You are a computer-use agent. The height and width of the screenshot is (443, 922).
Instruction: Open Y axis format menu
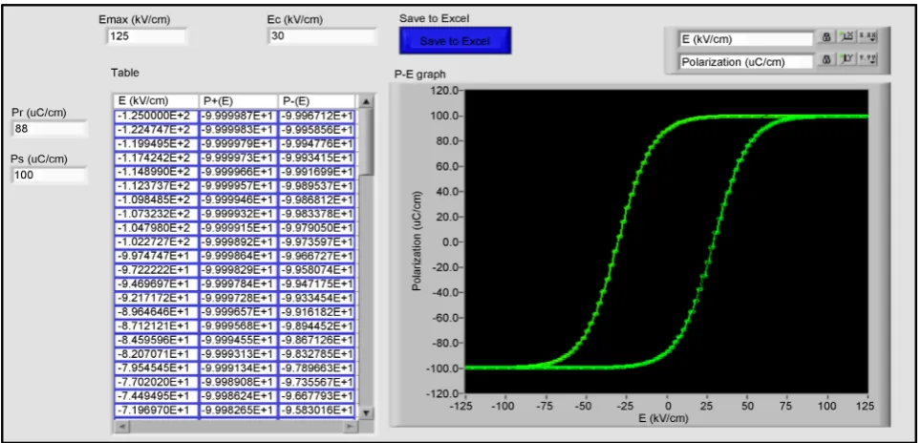point(868,59)
